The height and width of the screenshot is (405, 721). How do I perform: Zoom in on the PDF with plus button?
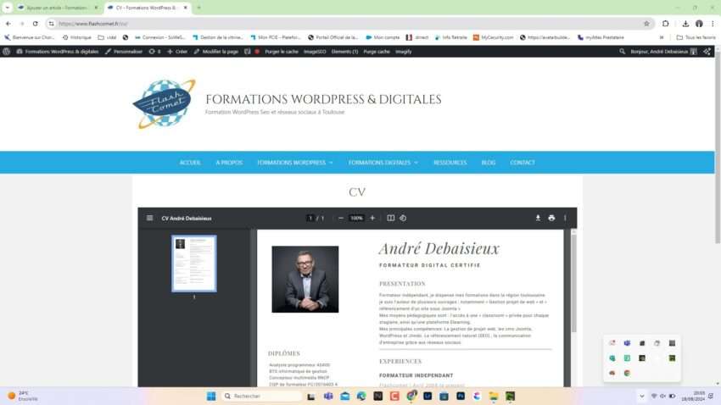(x=372, y=218)
